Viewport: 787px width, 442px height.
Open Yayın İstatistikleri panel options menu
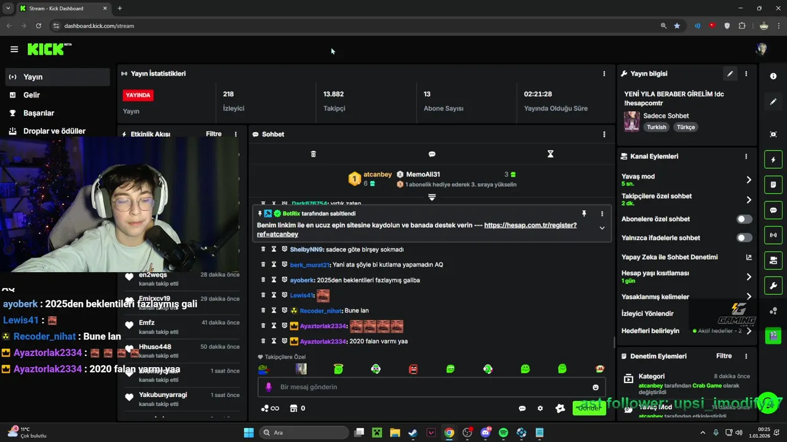(x=604, y=73)
